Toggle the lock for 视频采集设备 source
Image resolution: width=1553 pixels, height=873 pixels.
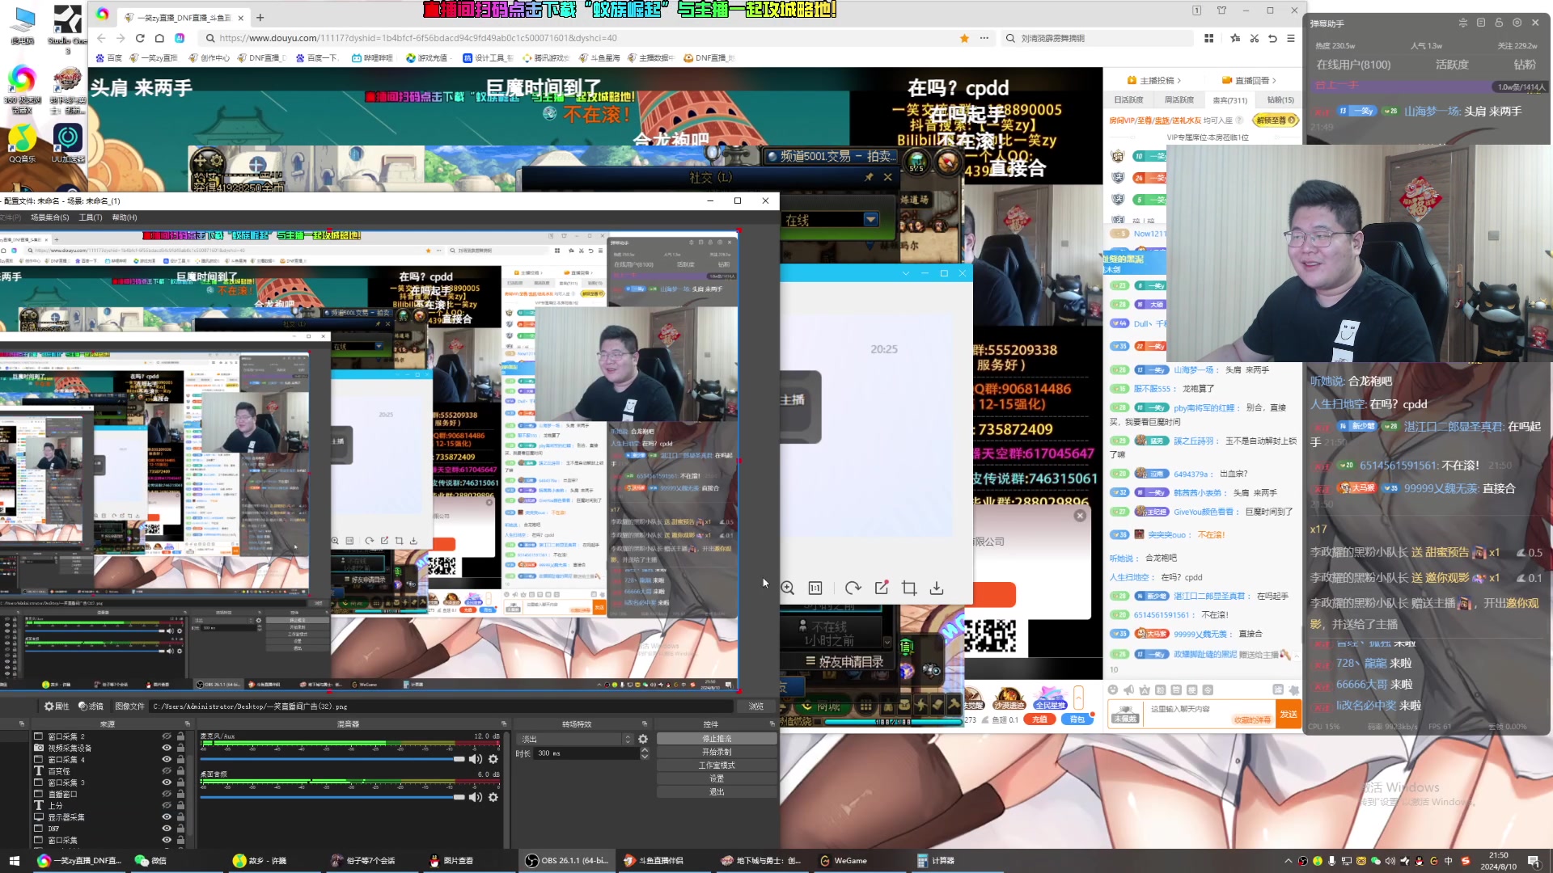point(180,748)
